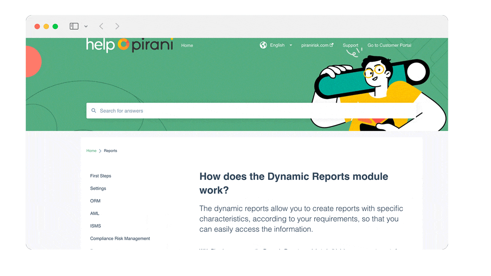Click the magnifier icon in search bar
The image size is (491, 276).
click(x=94, y=111)
